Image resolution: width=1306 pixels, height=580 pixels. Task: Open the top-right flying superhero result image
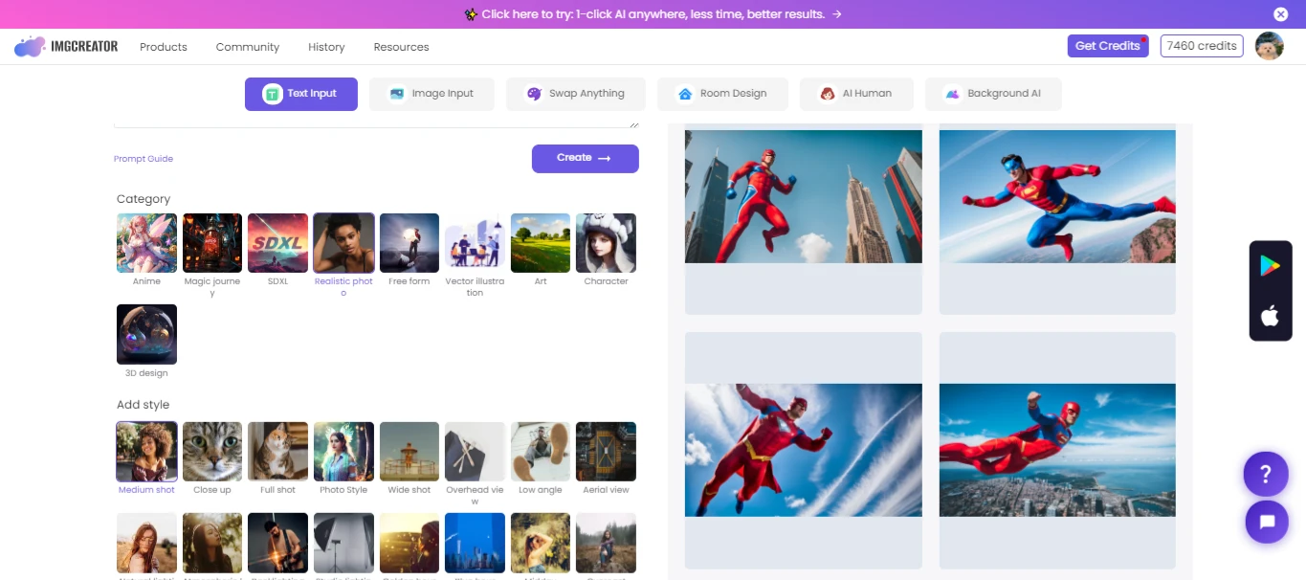coord(1057,196)
